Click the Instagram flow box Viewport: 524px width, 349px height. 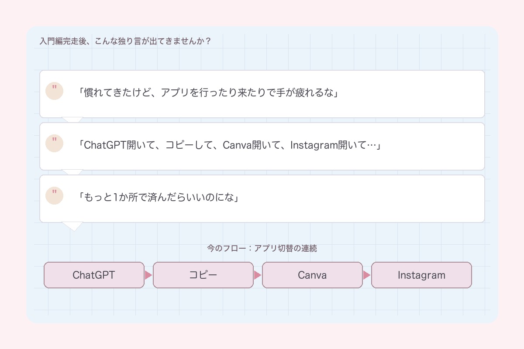pos(421,275)
